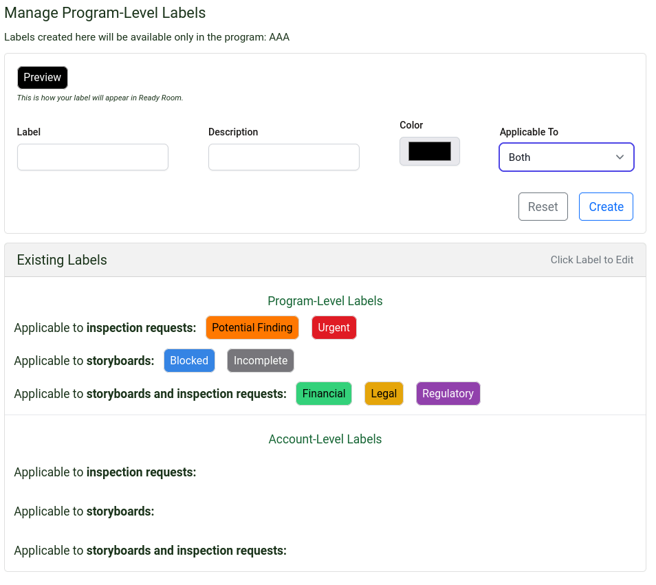Choose the gray Incomplete label
Screen dimensions: 656x585
point(261,361)
